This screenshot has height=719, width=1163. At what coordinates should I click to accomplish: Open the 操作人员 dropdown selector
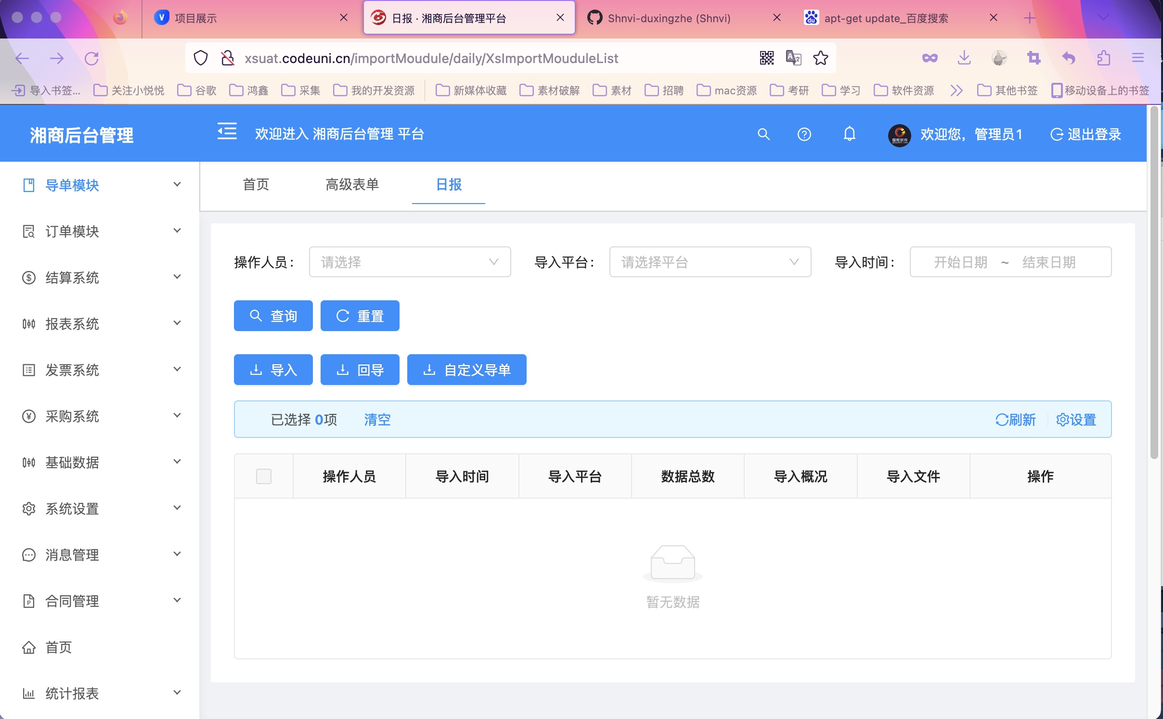pos(410,262)
